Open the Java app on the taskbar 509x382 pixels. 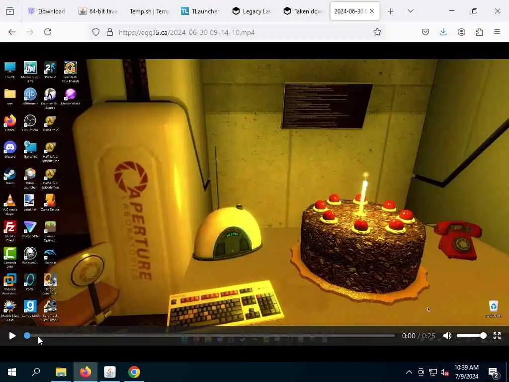pyautogui.click(x=110, y=372)
